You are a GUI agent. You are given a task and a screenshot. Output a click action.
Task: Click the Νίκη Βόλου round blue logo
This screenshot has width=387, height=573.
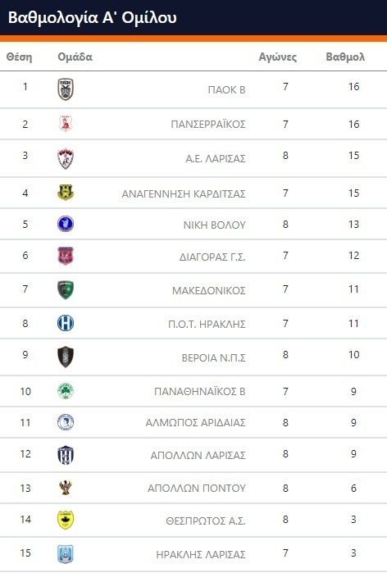pyautogui.click(x=66, y=224)
